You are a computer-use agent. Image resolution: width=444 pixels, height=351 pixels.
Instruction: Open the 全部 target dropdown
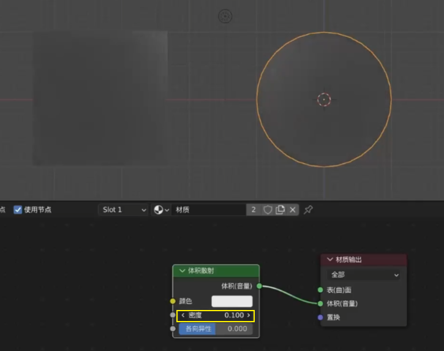pyautogui.click(x=364, y=274)
